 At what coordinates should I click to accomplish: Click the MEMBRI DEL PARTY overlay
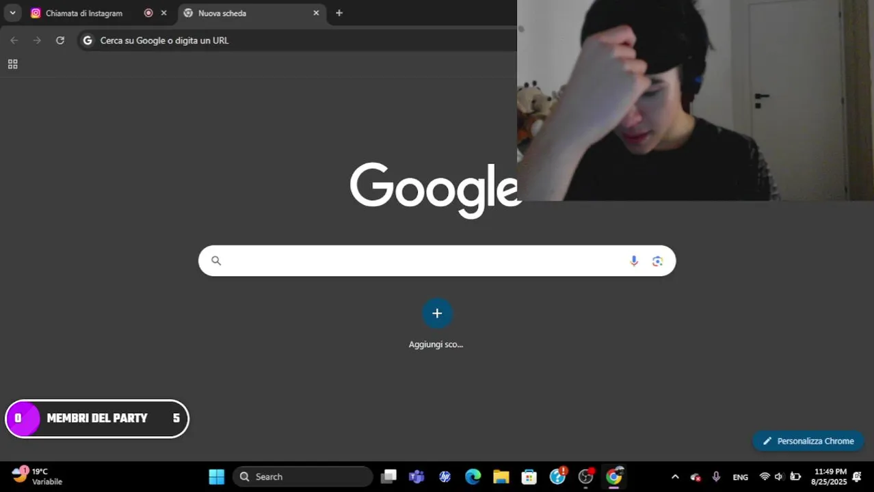[x=97, y=418]
